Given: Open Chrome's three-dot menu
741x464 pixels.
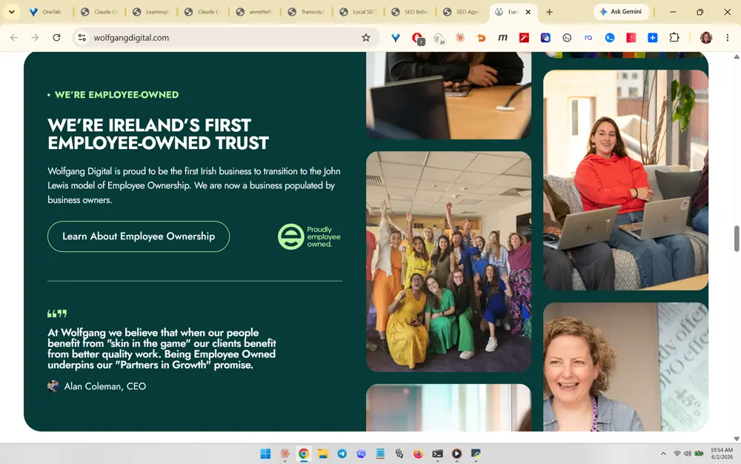Looking at the screenshot, I should 728,38.
